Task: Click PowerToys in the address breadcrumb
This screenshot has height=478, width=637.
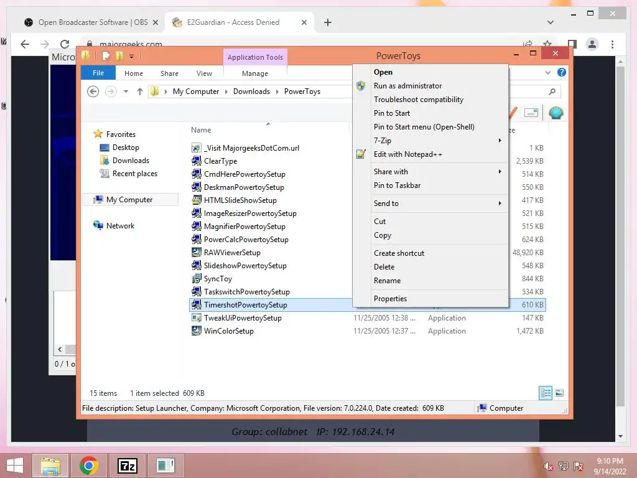Action: pos(302,91)
